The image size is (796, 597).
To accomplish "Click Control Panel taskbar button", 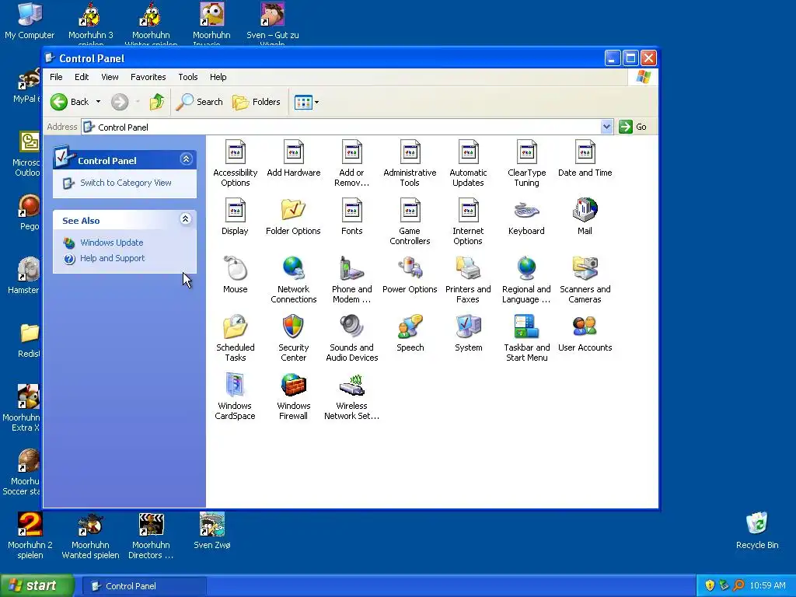I will (144, 586).
